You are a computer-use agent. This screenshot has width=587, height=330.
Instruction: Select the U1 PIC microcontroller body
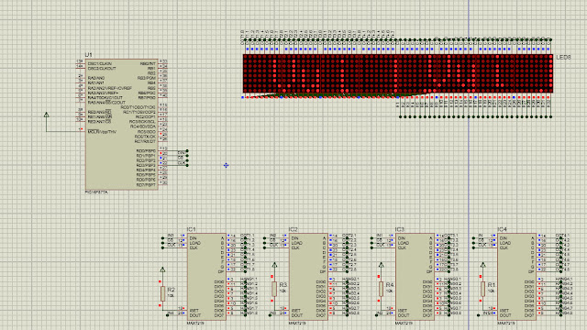coord(122,125)
